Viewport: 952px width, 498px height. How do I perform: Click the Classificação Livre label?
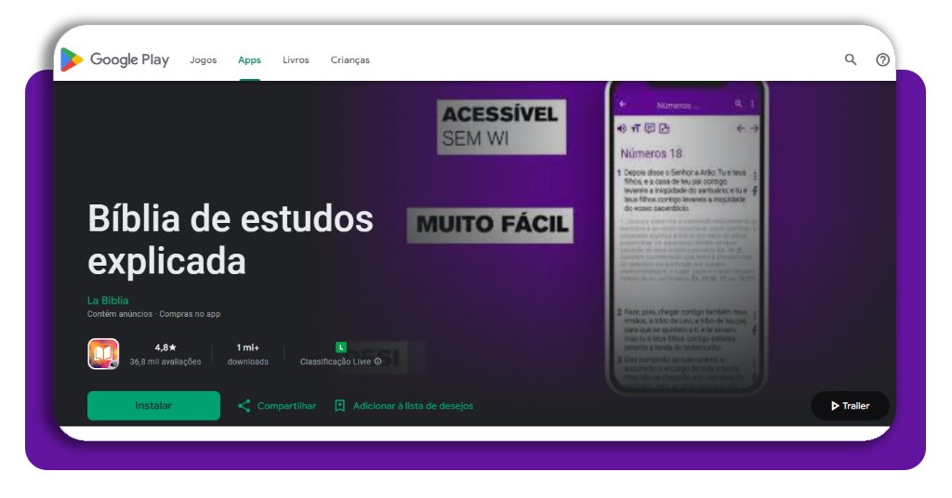[335, 361]
